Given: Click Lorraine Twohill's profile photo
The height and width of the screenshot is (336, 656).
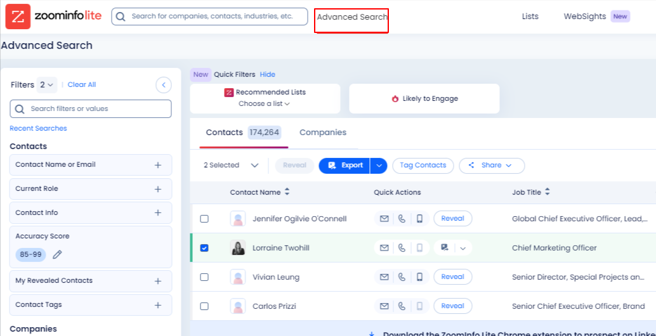Looking at the screenshot, I should coord(238,248).
